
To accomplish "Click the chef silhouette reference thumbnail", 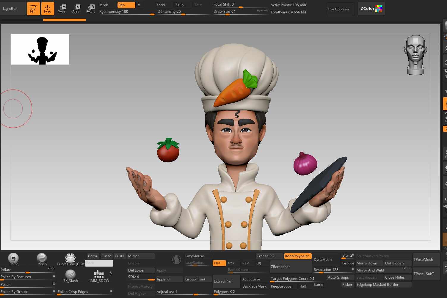I will pos(40,49).
